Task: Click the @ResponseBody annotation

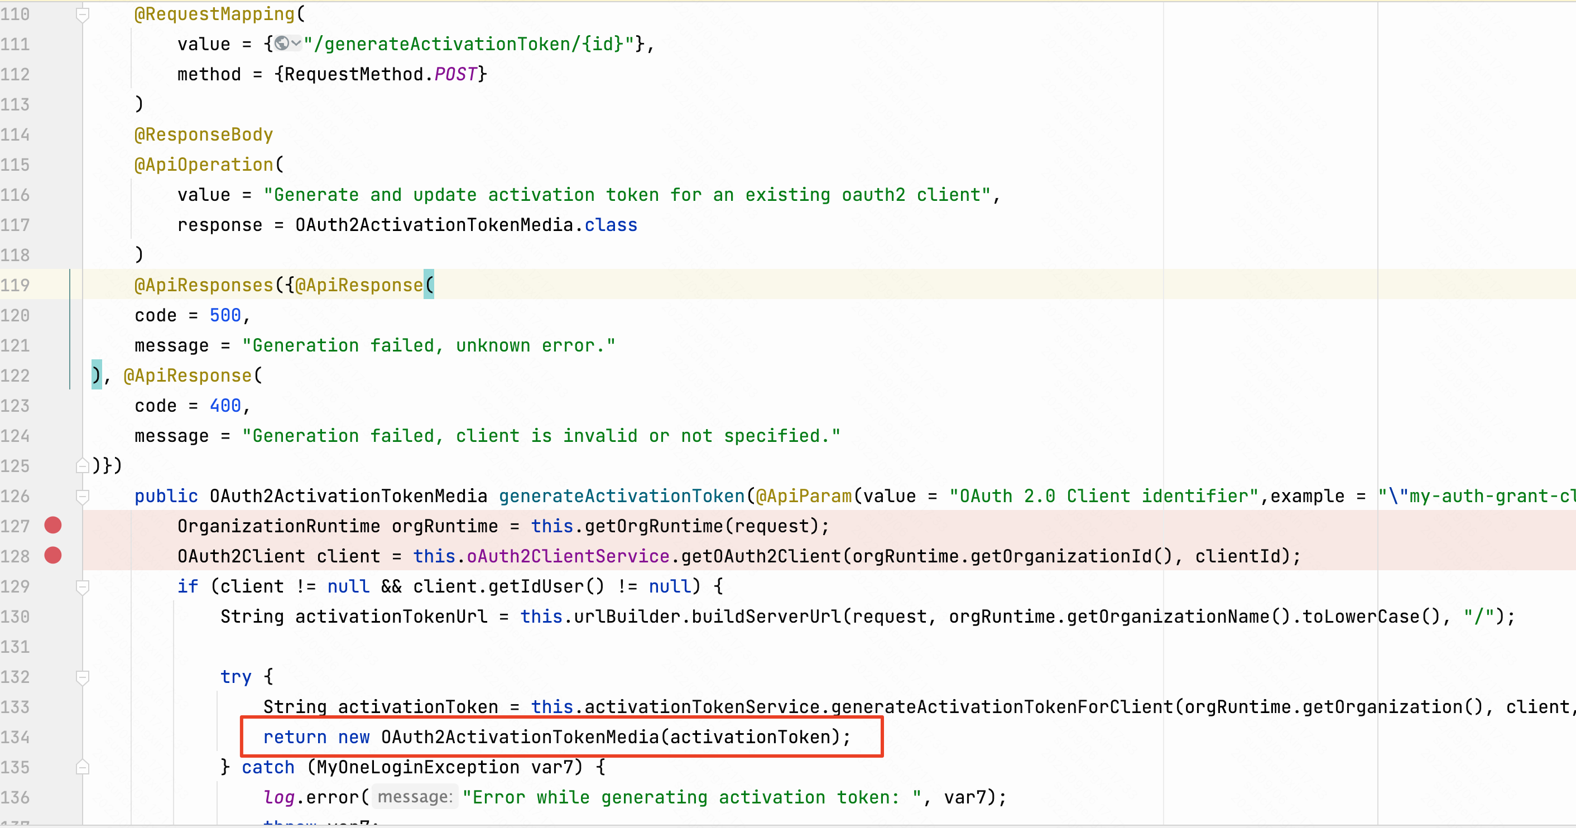Action: tap(204, 134)
